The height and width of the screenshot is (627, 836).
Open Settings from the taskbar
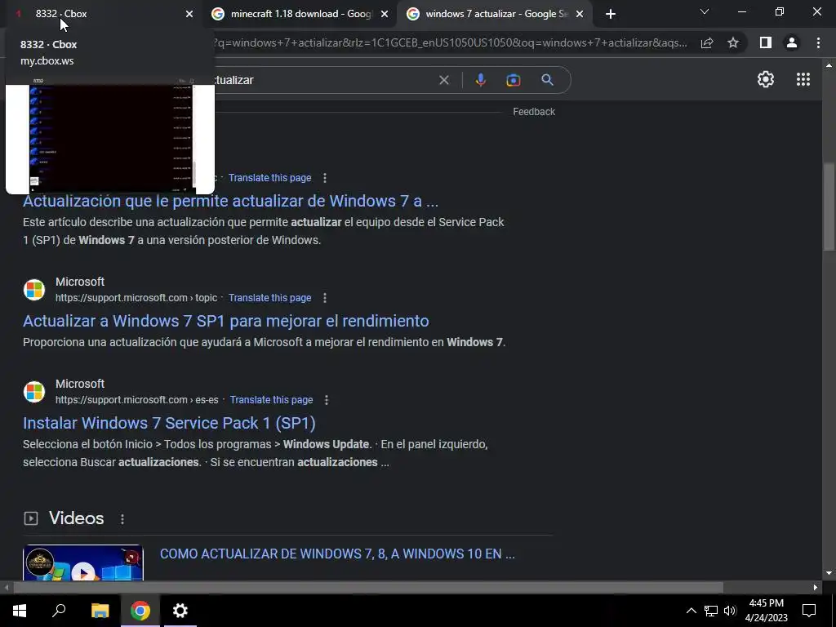[180, 611]
